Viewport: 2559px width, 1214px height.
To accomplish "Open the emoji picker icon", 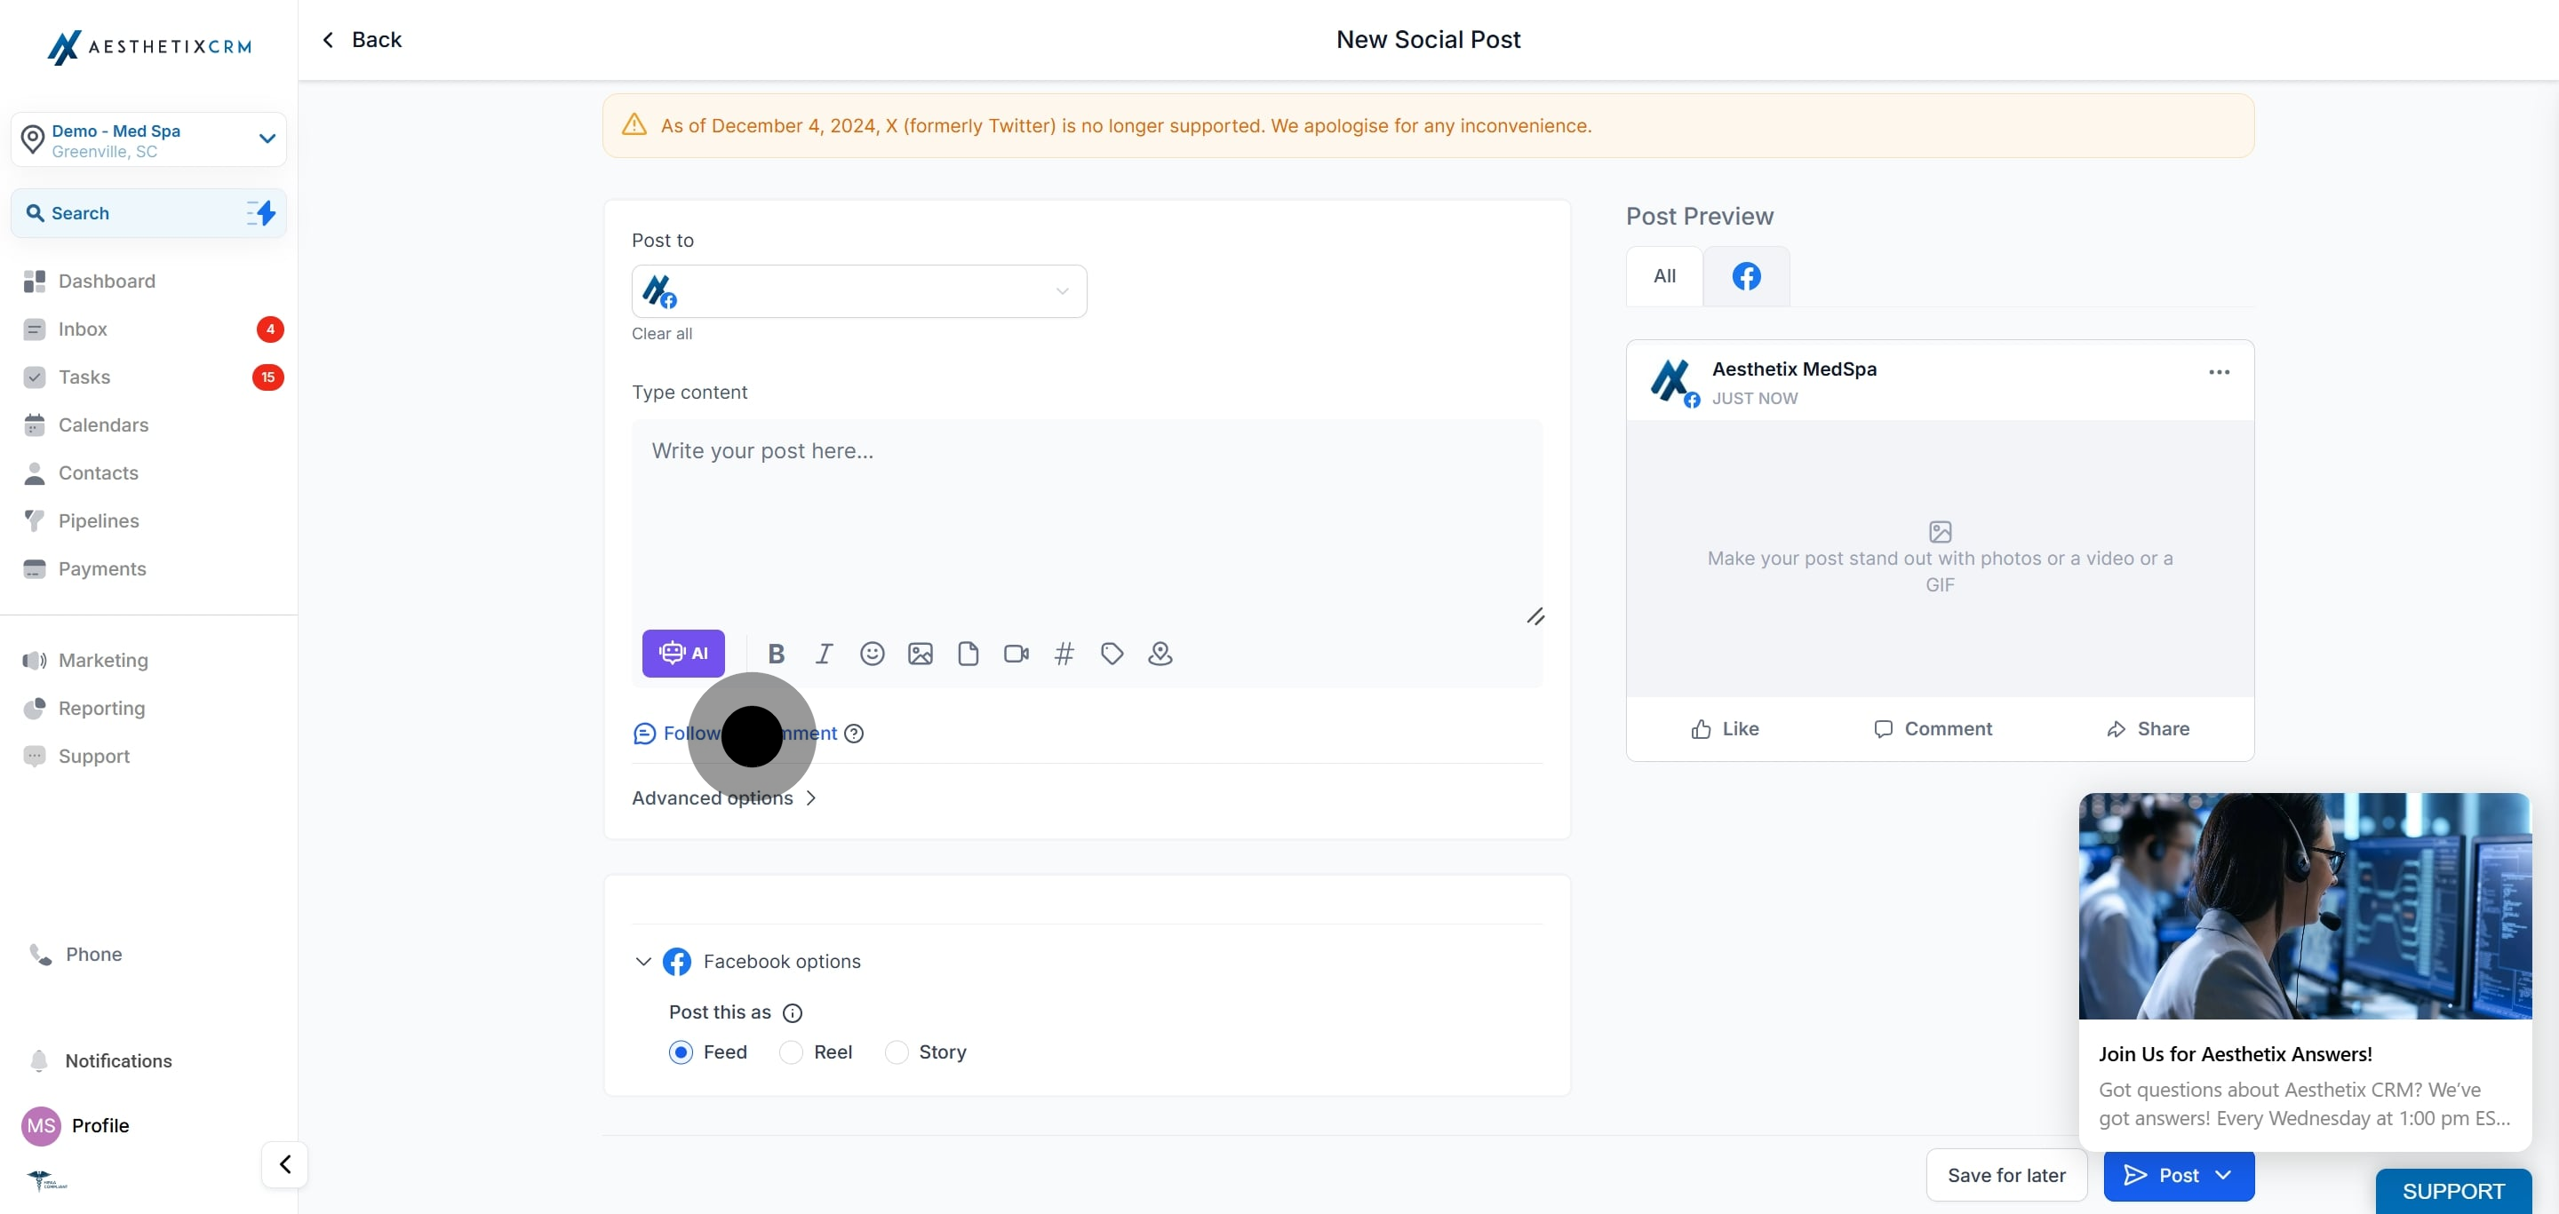I will click(873, 653).
